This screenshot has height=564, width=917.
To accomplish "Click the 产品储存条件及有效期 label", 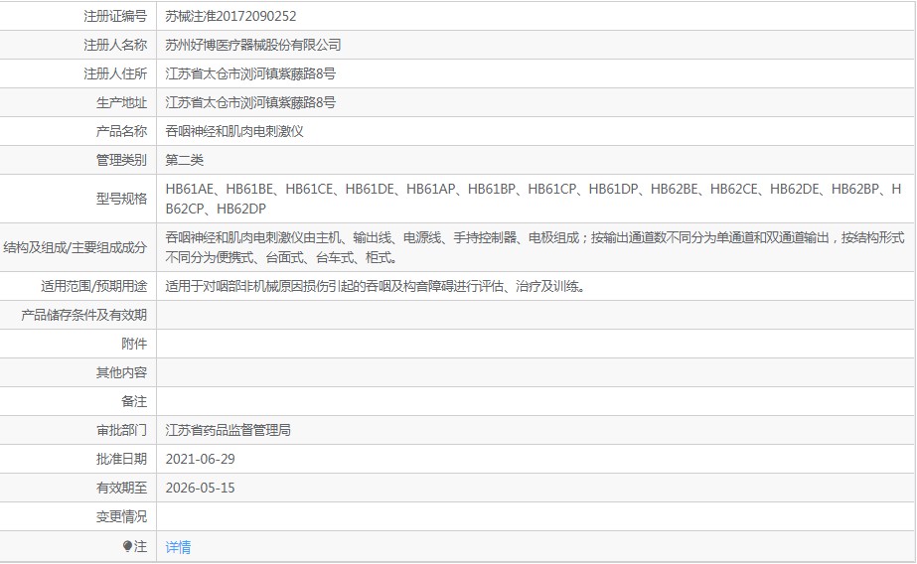I will pyautogui.click(x=83, y=315).
